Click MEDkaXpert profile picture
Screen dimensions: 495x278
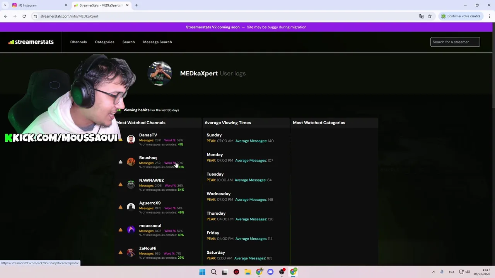point(160,73)
